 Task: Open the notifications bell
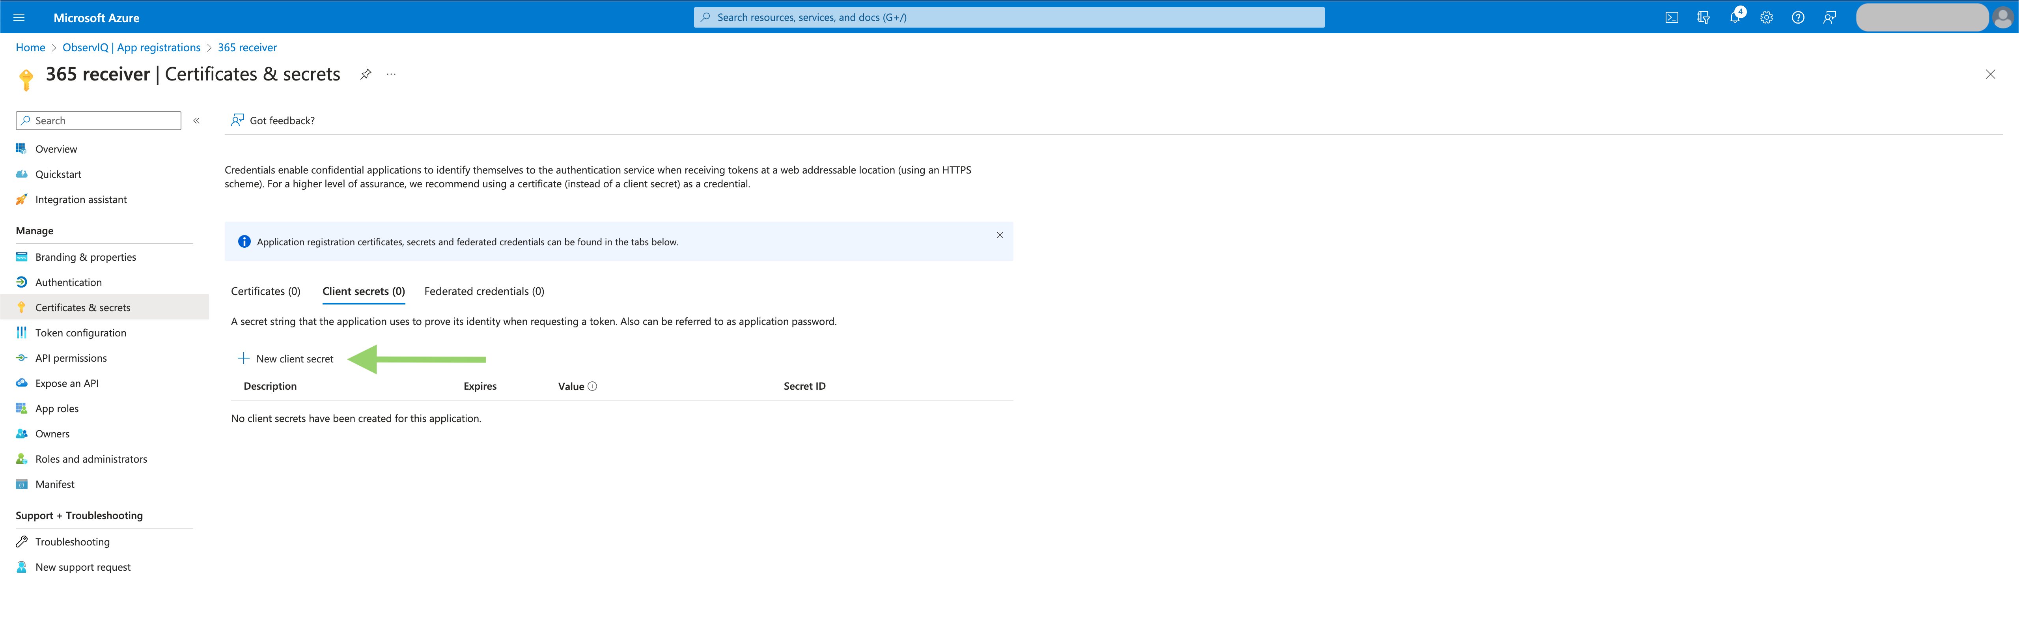tap(1735, 17)
